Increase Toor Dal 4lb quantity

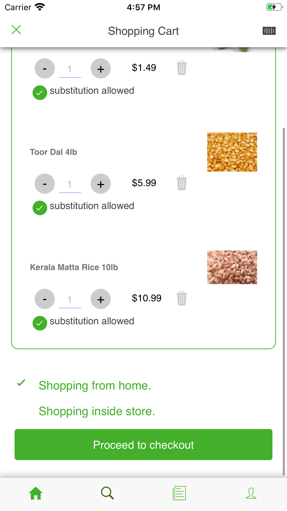[100, 184]
